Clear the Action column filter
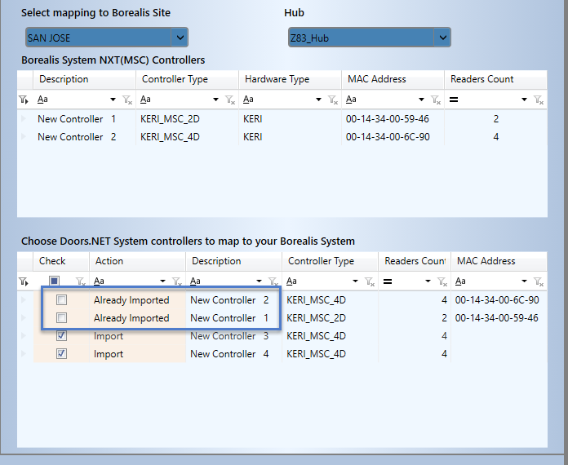This screenshot has width=568, height=465. tap(177, 281)
